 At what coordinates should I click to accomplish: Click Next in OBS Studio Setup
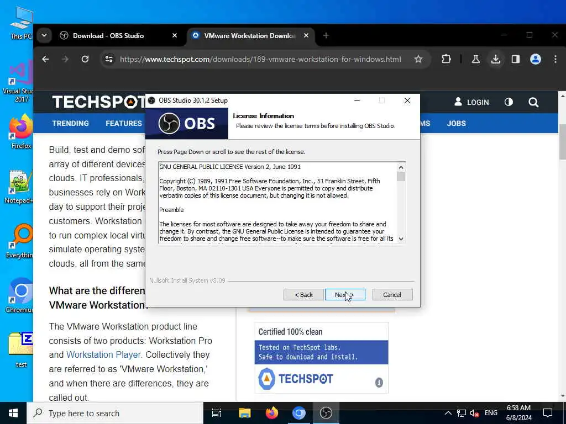point(345,295)
